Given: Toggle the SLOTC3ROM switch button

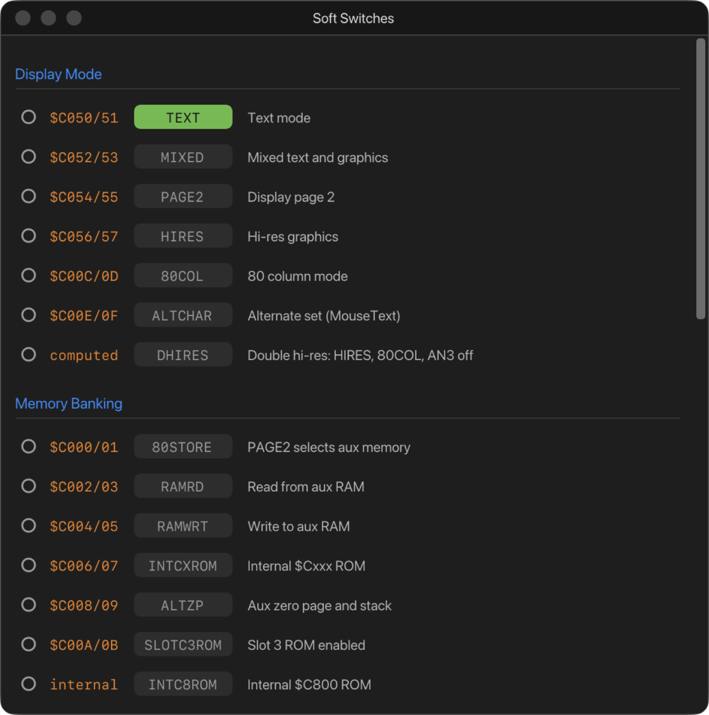Looking at the screenshot, I should (183, 645).
